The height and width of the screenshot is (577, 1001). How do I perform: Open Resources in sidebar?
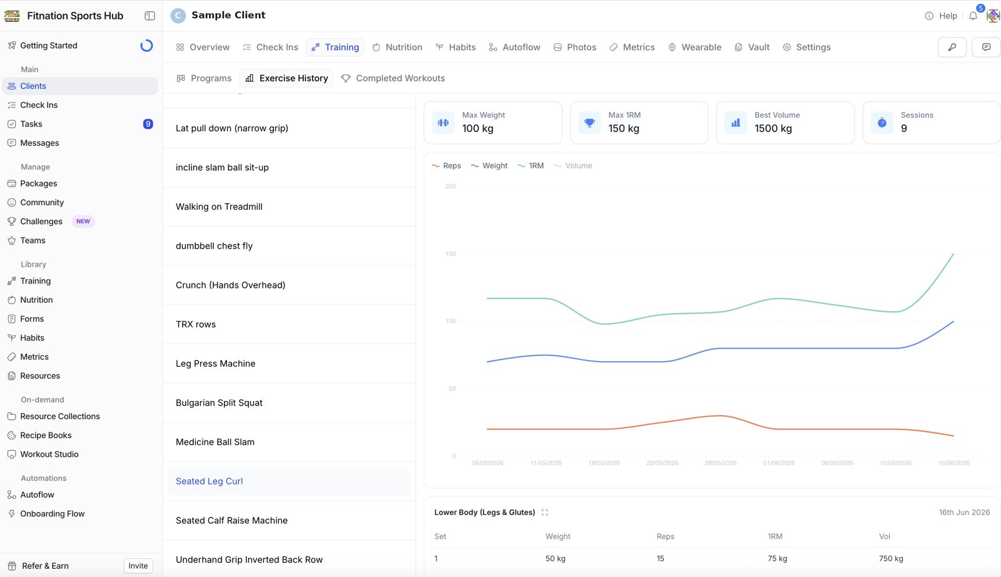80,375
